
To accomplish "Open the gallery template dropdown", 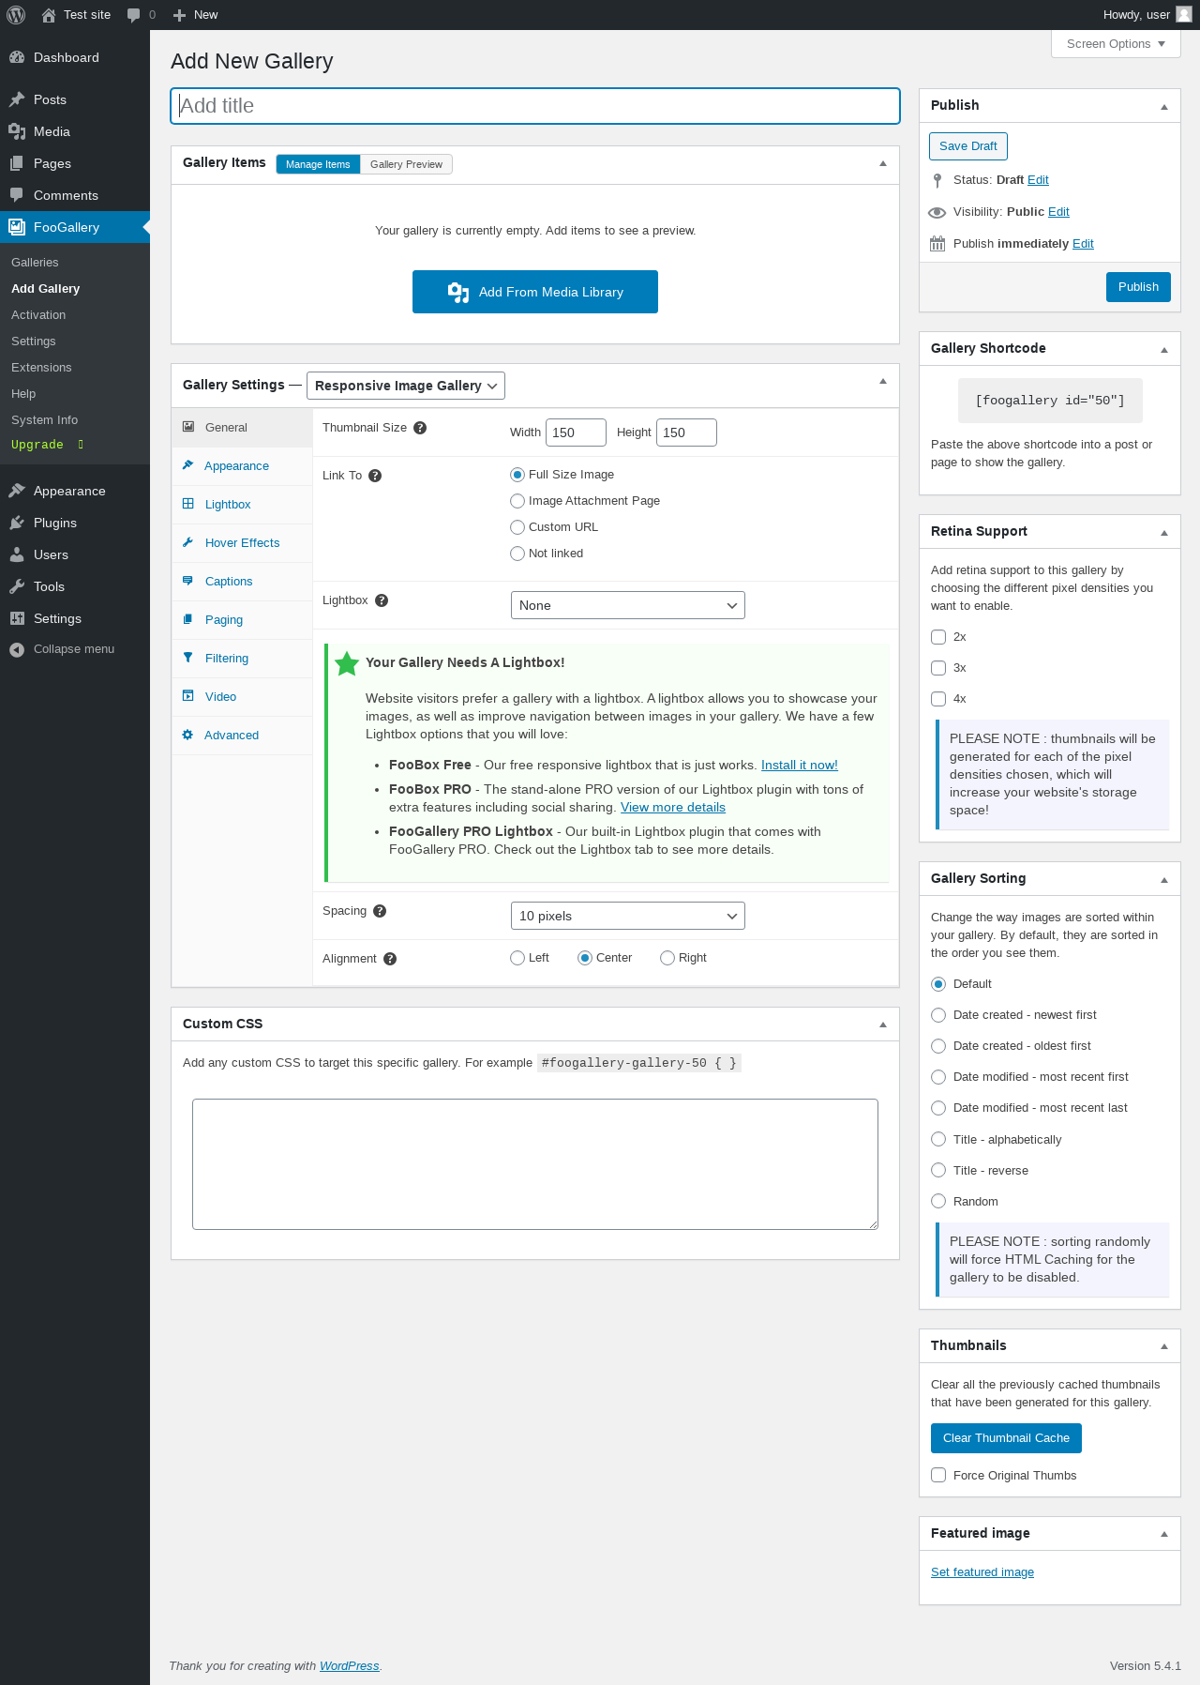I will pos(406,386).
